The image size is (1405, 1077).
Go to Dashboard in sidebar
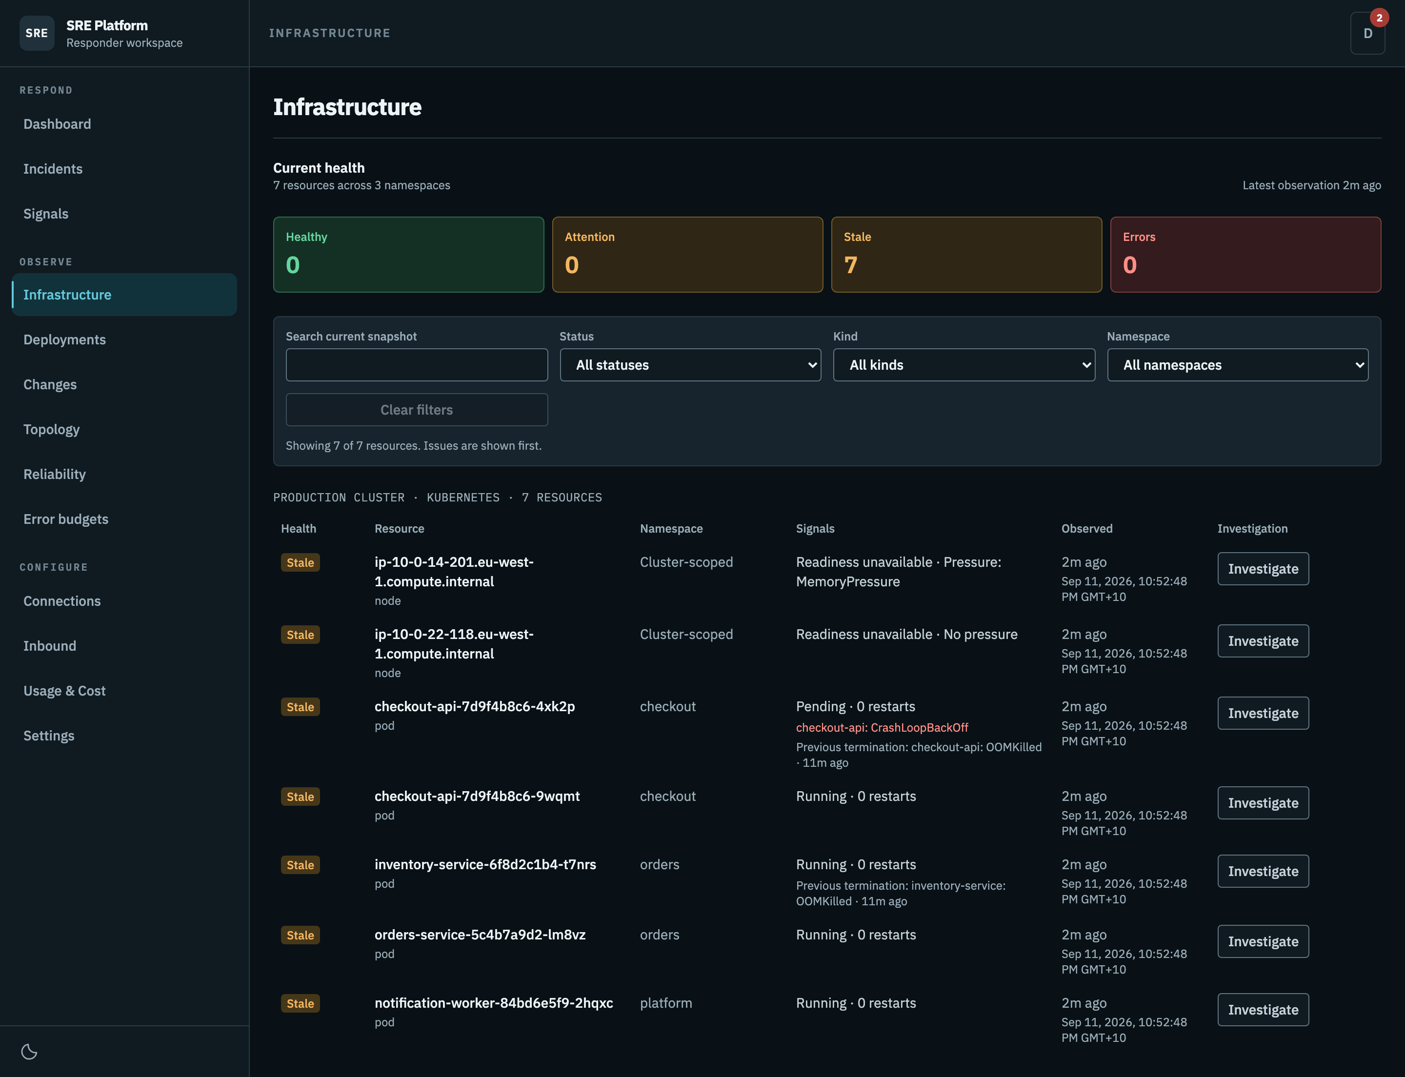coord(124,124)
